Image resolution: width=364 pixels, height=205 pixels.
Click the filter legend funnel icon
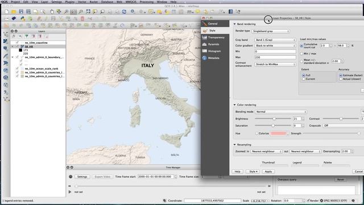click(27, 36)
